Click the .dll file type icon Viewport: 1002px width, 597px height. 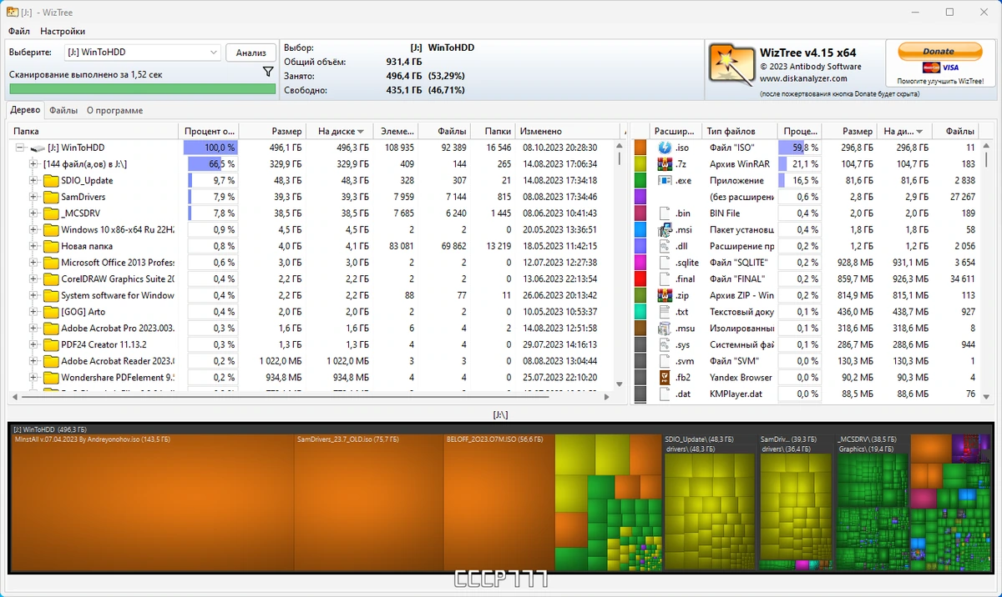pos(665,246)
